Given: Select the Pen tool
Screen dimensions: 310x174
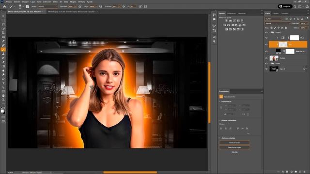Looking at the screenshot, I should coord(3,79).
